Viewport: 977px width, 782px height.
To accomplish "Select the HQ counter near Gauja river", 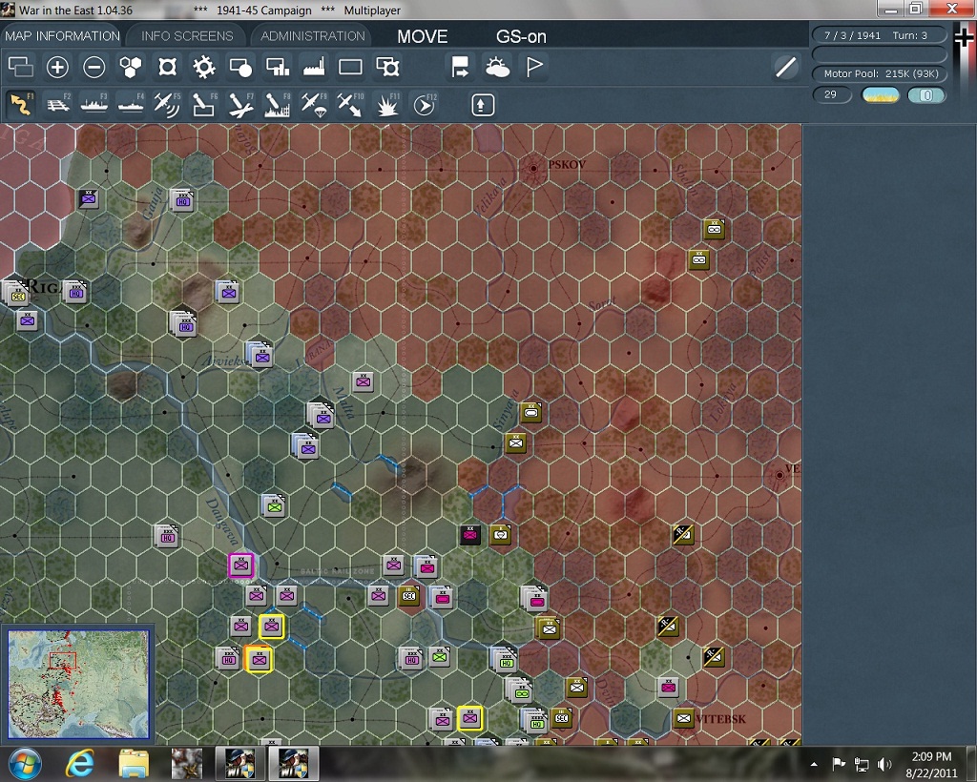I will tap(182, 200).
